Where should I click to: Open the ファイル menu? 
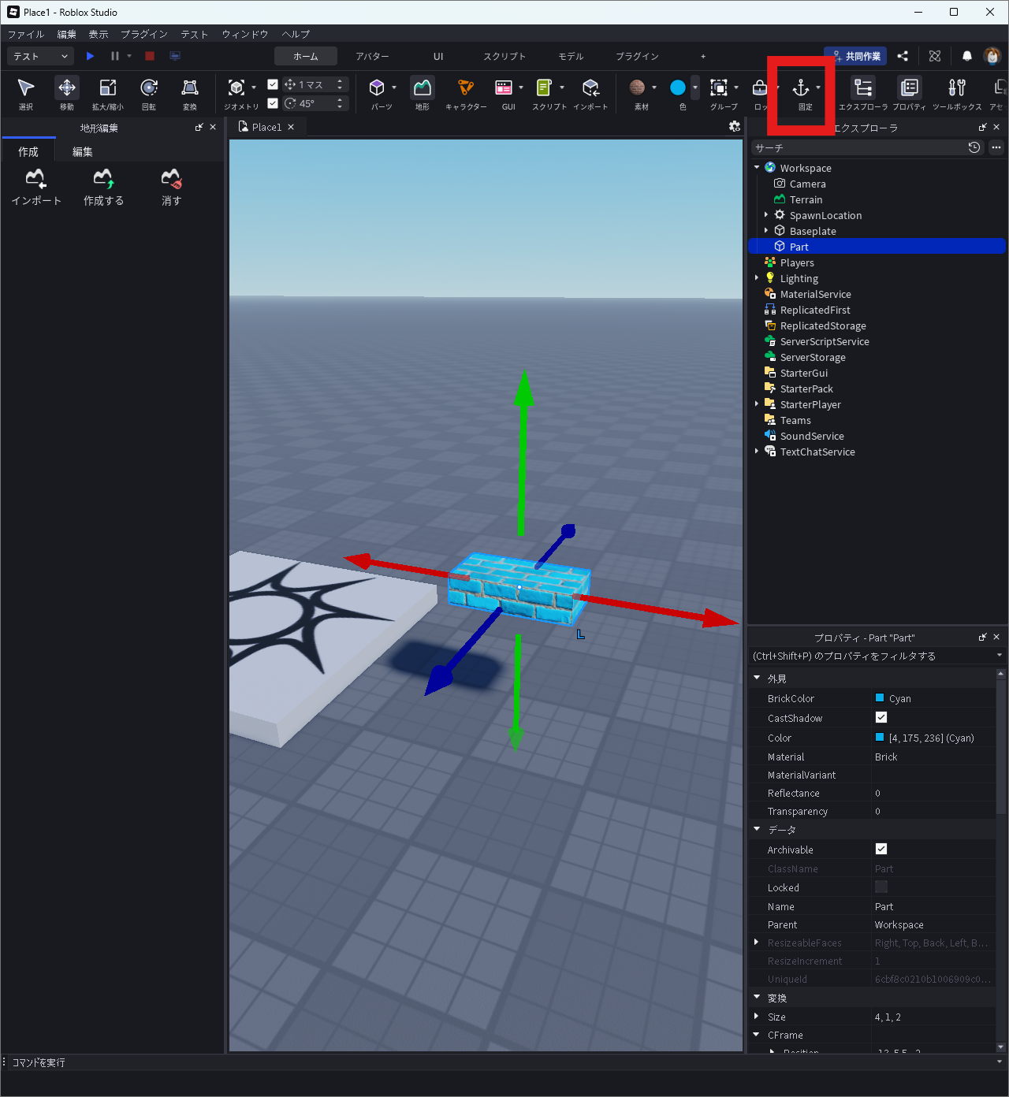26,34
